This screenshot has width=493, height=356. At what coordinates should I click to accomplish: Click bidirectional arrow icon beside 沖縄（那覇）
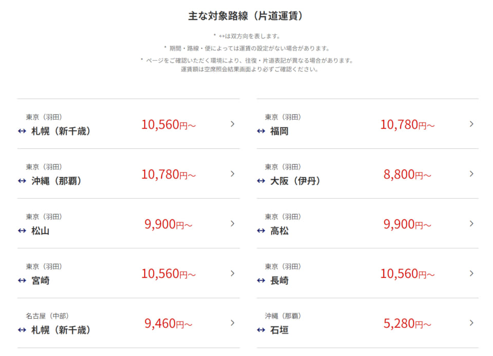pos(22,181)
